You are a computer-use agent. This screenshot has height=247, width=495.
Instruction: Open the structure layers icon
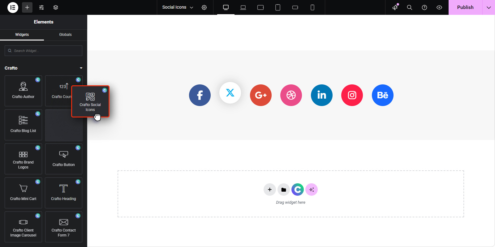pos(56,7)
